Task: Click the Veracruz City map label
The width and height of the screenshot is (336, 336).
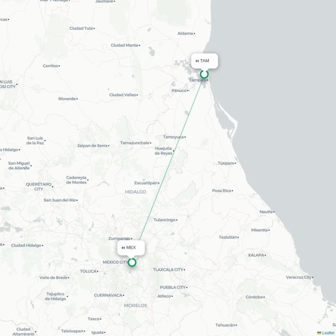Action: click(299, 277)
